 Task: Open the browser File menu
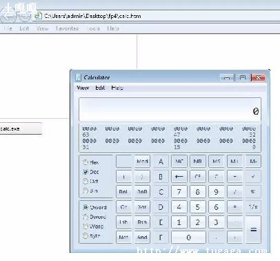8,28
